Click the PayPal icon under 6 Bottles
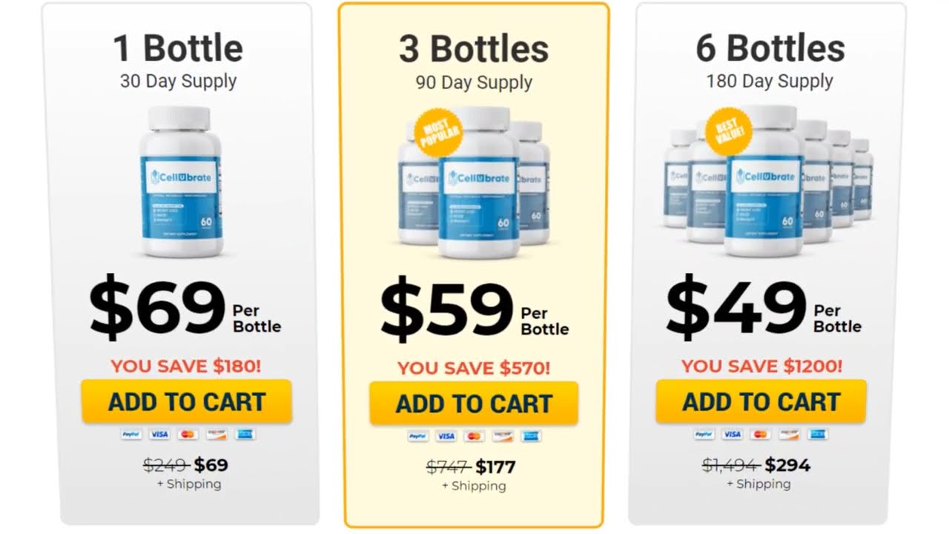Screen dimensions: 949x534 [704, 435]
